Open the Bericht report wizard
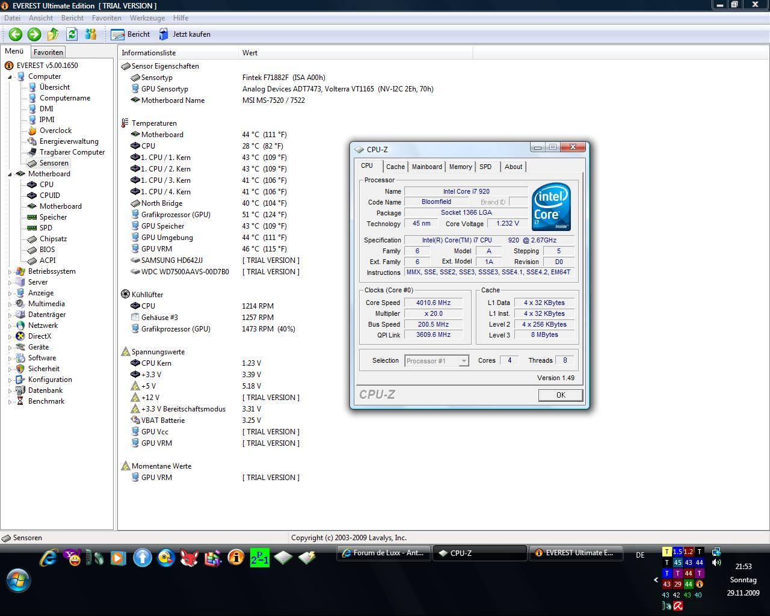This screenshot has width=770, height=616. [x=131, y=34]
